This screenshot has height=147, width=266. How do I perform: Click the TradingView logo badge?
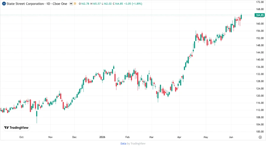[x=16, y=128]
